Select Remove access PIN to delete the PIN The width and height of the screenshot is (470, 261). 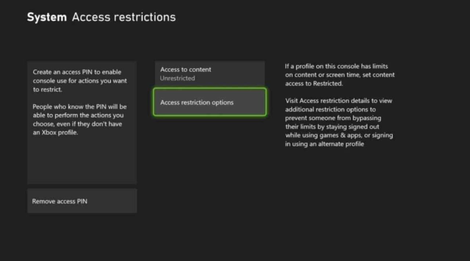[x=82, y=201]
